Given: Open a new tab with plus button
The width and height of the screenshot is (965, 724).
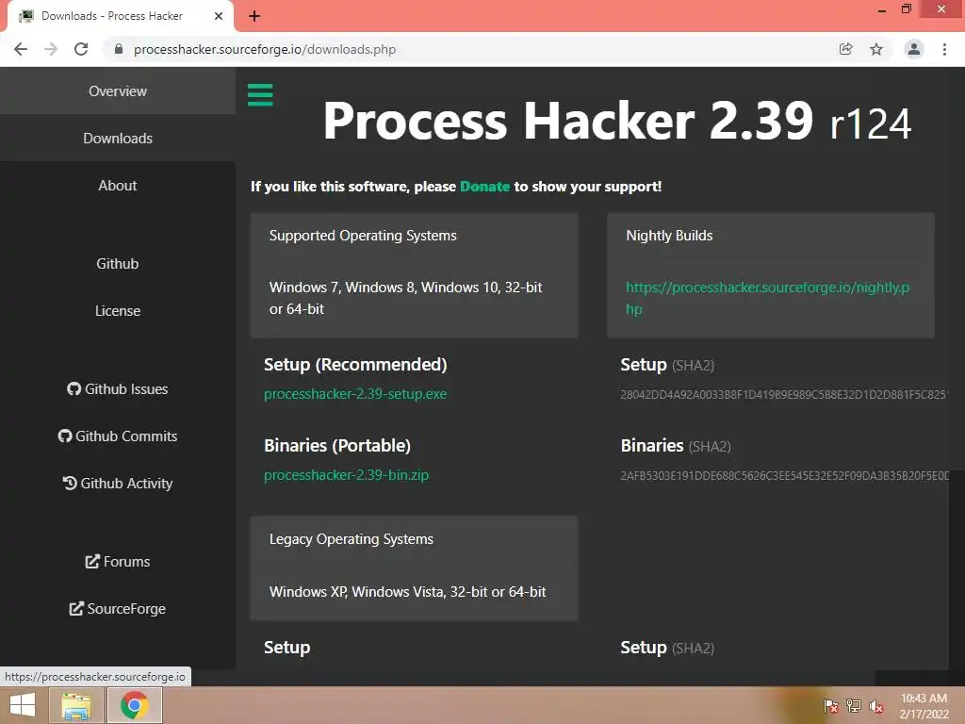Looking at the screenshot, I should [254, 16].
